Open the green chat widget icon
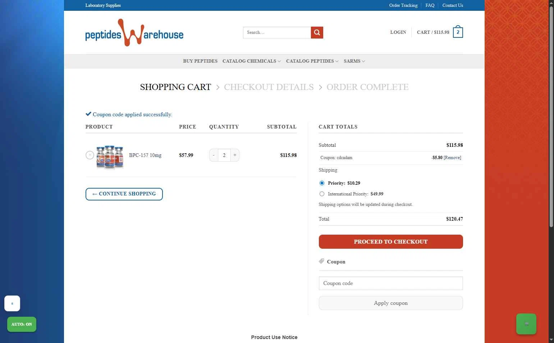Viewport: 554px width, 343px height. click(526, 324)
